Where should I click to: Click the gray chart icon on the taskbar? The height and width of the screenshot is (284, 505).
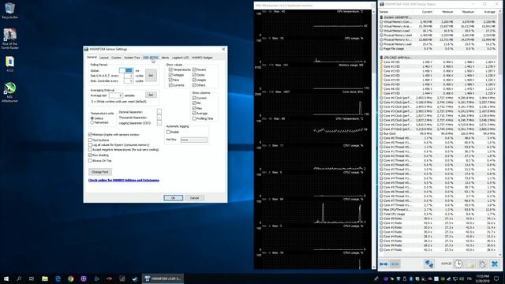(x=122, y=278)
